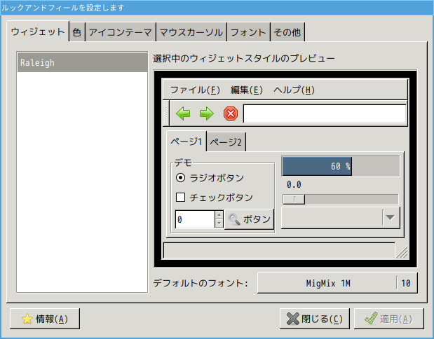The width and height of the screenshot is (434, 339).
Task: Click the spin box number field
Action: 195,219
